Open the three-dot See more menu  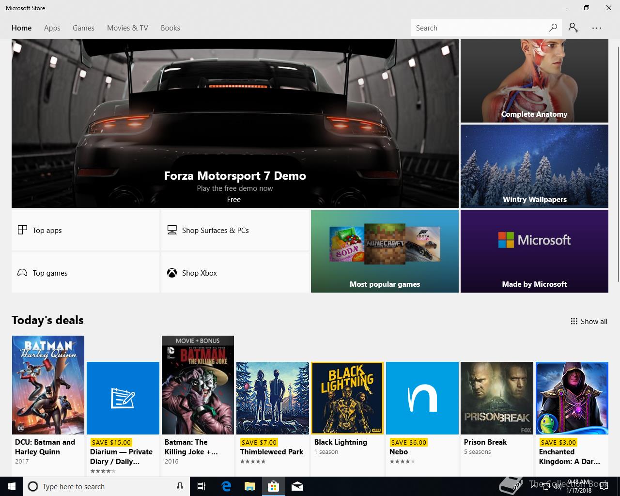click(x=597, y=28)
